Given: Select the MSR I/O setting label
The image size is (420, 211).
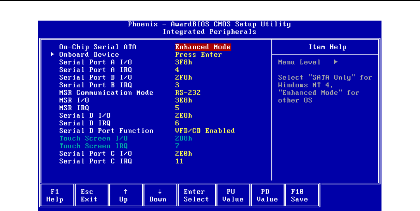Looking at the screenshot, I should pos(74,101).
